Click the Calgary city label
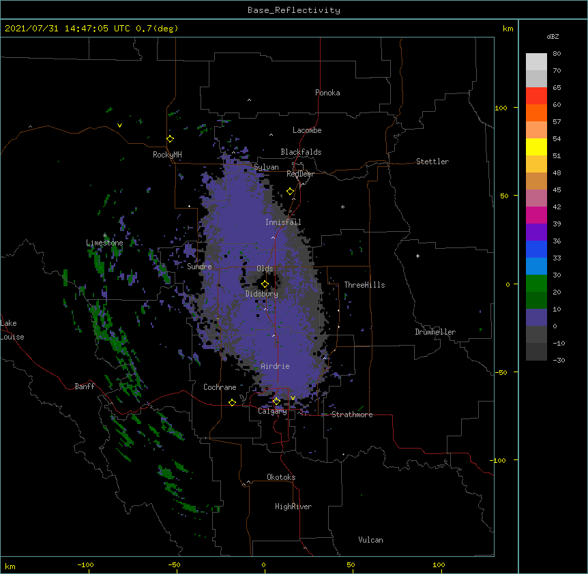The height and width of the screenshot is (574, 588). point(272,411)
